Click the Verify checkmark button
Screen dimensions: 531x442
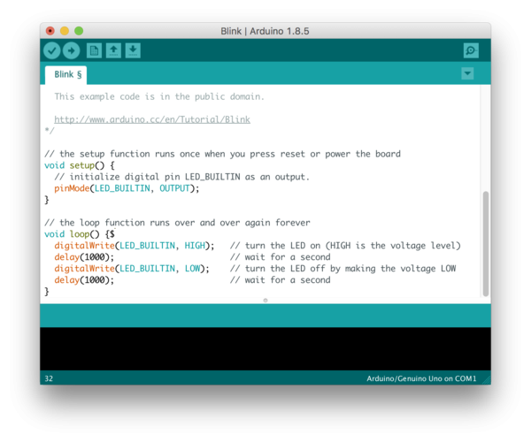pyautogui.click(x=52, y=50)
